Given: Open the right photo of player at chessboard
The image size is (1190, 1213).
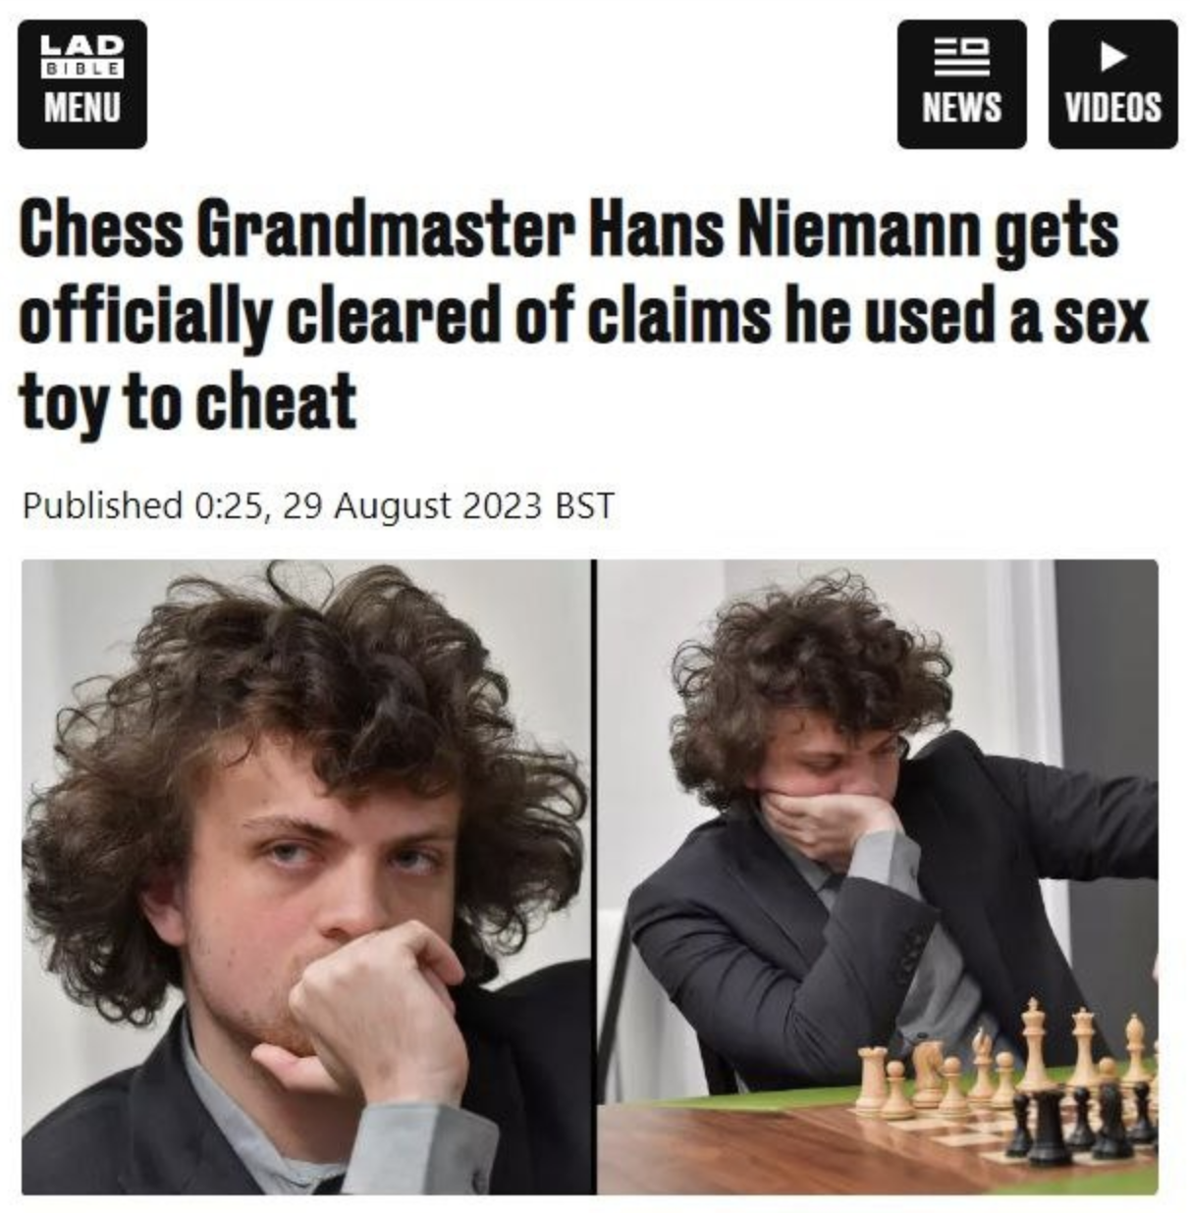Looking at the screenshot, I should (x=878, y=876).
